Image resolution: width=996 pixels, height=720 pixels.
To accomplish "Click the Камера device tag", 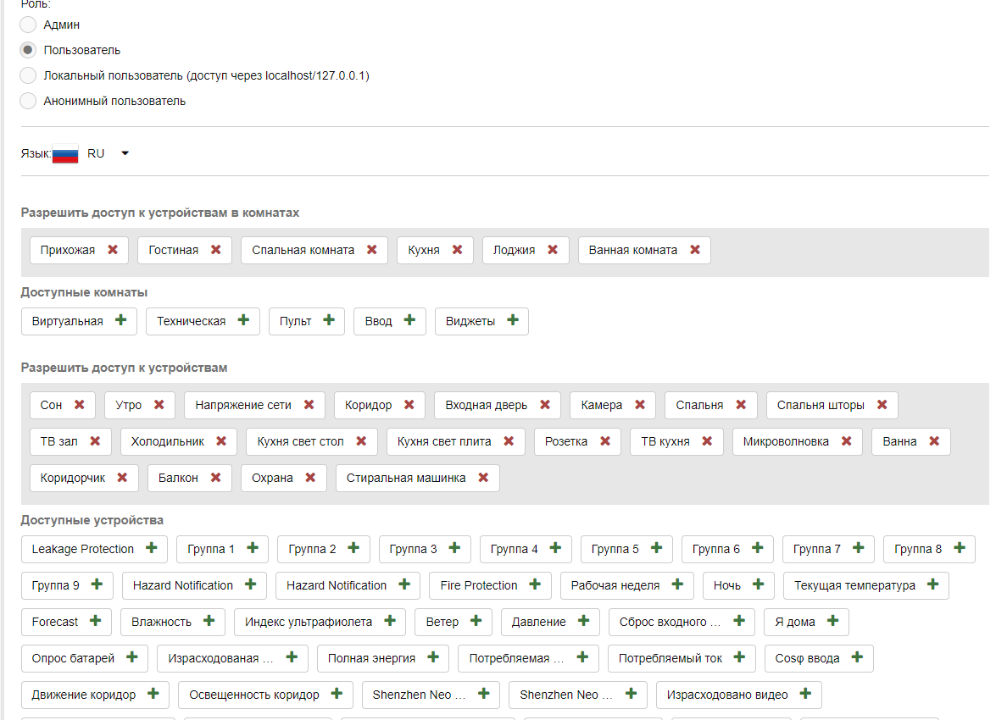I will 601,405.
